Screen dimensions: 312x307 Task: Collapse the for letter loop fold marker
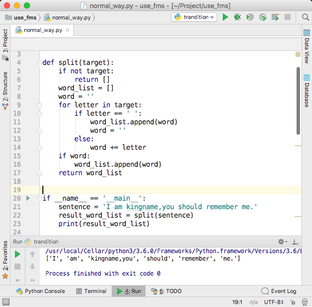(39, 105)
